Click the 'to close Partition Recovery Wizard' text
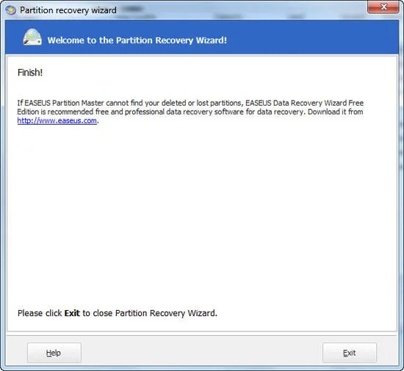Screen dimensions: 404x371 click(149, 313)
